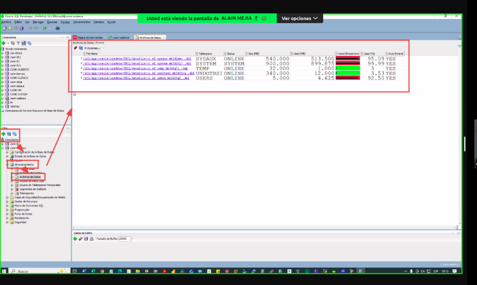Expand the Tablespaces tree node

tap(12, 193)
